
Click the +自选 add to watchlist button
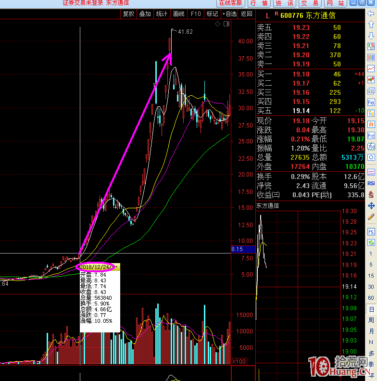pos(229,14)
